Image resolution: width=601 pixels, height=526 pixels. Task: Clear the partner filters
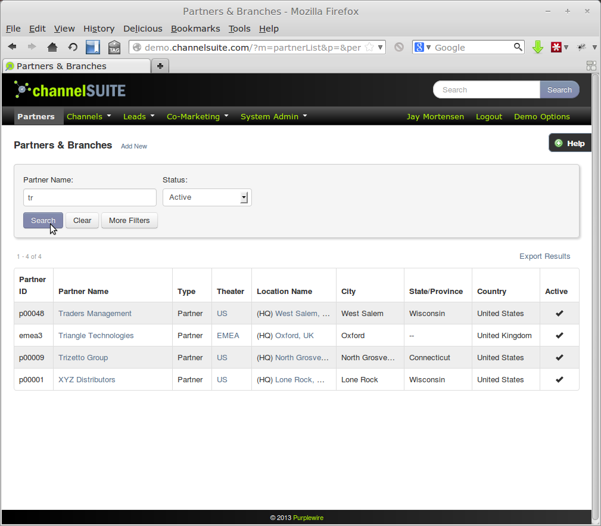(82, 220)
